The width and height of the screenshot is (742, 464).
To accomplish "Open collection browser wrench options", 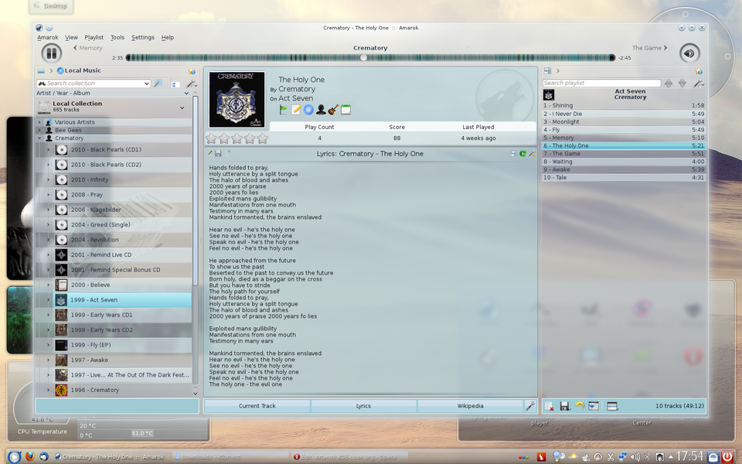I will pos(192,84).
